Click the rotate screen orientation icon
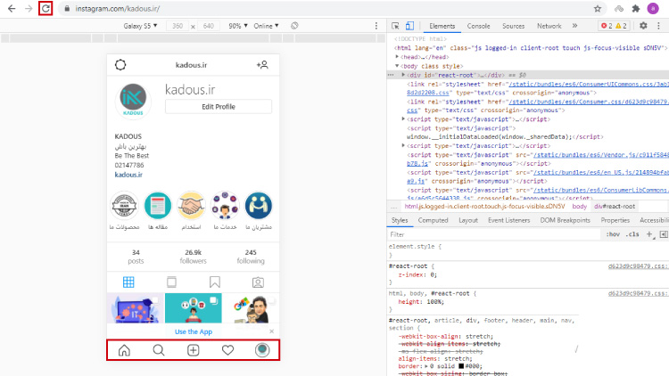 (293, 26)
